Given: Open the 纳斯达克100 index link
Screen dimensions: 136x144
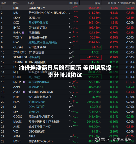Looking at the screenshot, I should 36,102.
